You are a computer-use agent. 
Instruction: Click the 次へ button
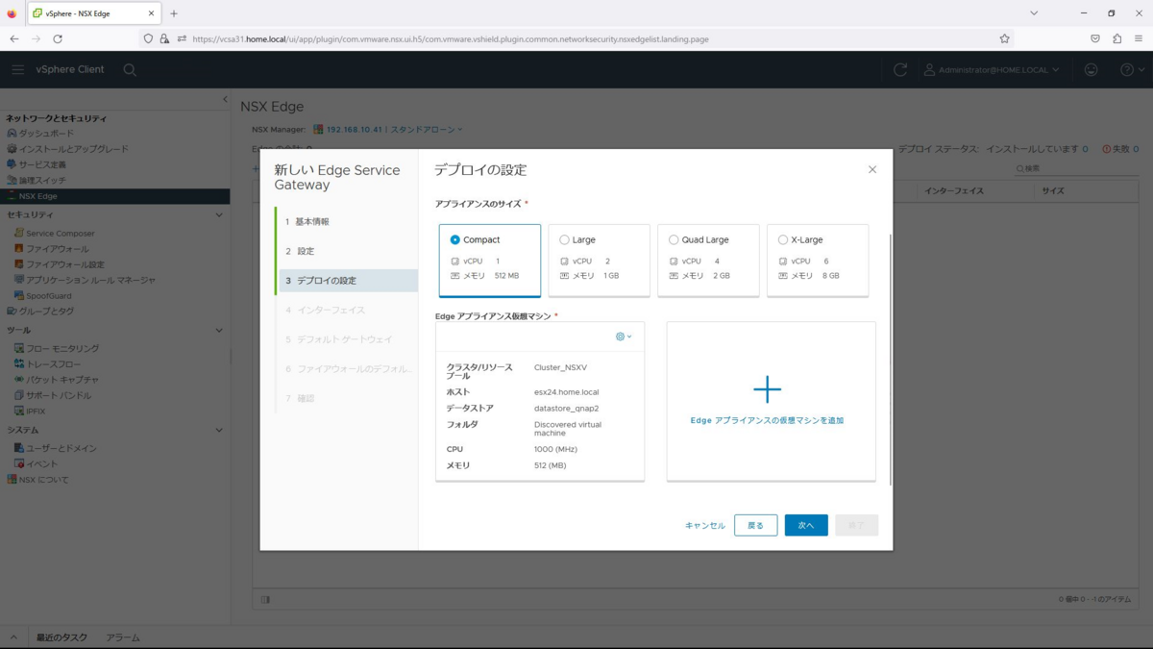pyautogui.click(x=806, y=525)
